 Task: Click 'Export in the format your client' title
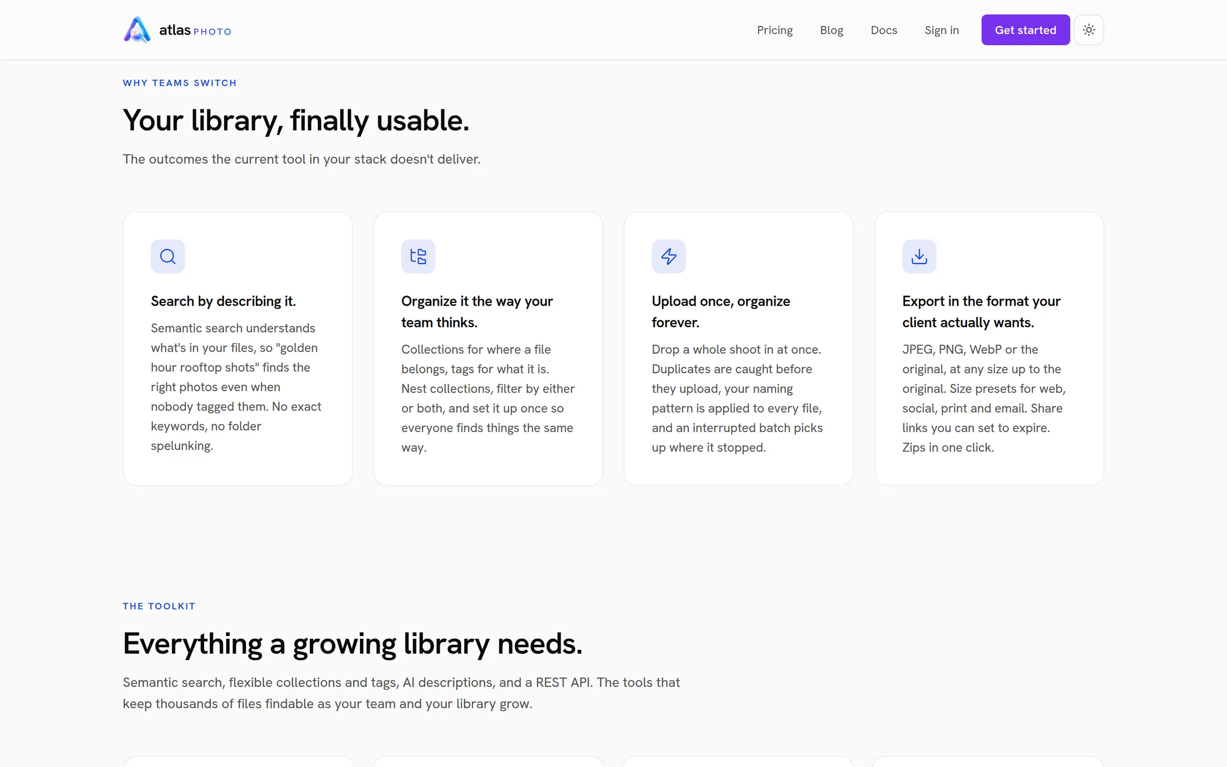pos(982,312)
